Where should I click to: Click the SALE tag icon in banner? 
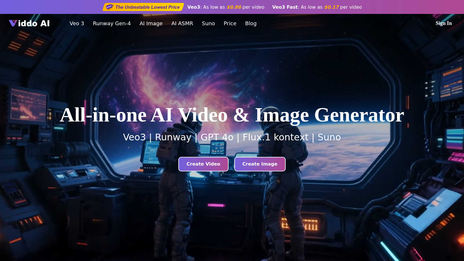109,7
